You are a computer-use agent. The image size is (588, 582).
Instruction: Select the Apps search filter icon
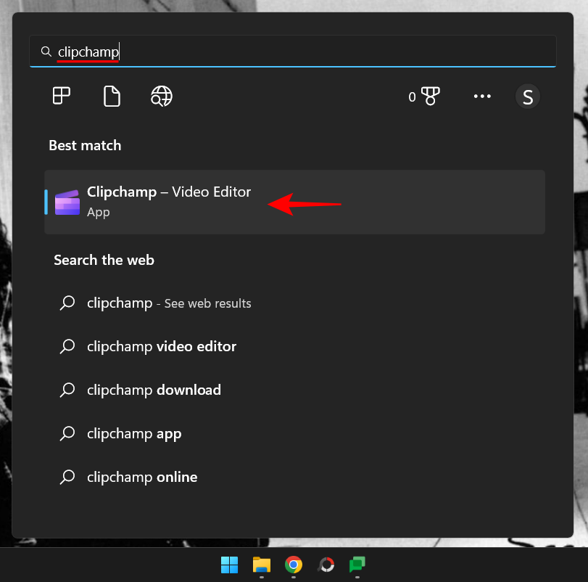(61, 96)
